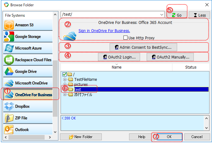212x145 pixels.
Task: Select Amazon S3 file system
Action: [28, 25]
